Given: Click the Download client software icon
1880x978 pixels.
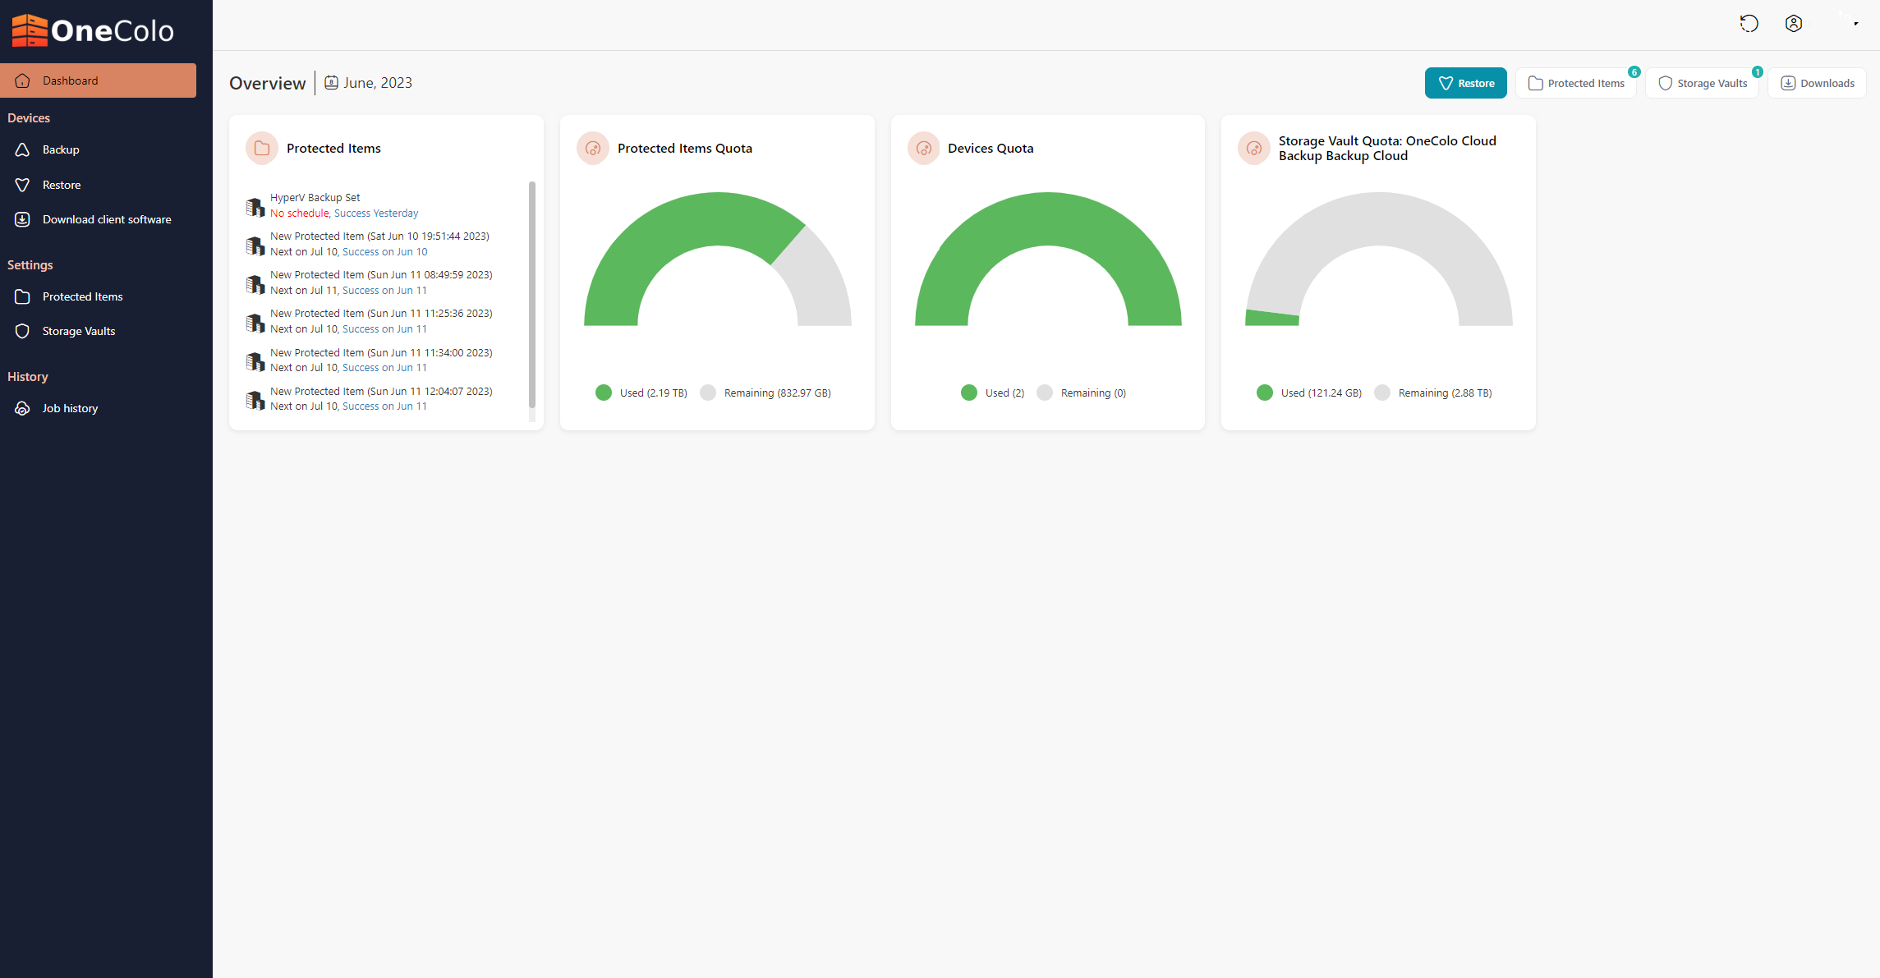Looking at the screenshot, I should [x=22, y=219].
